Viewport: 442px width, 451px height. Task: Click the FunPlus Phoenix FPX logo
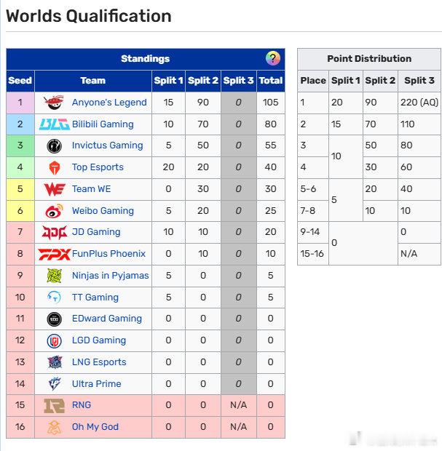[54, 254]
